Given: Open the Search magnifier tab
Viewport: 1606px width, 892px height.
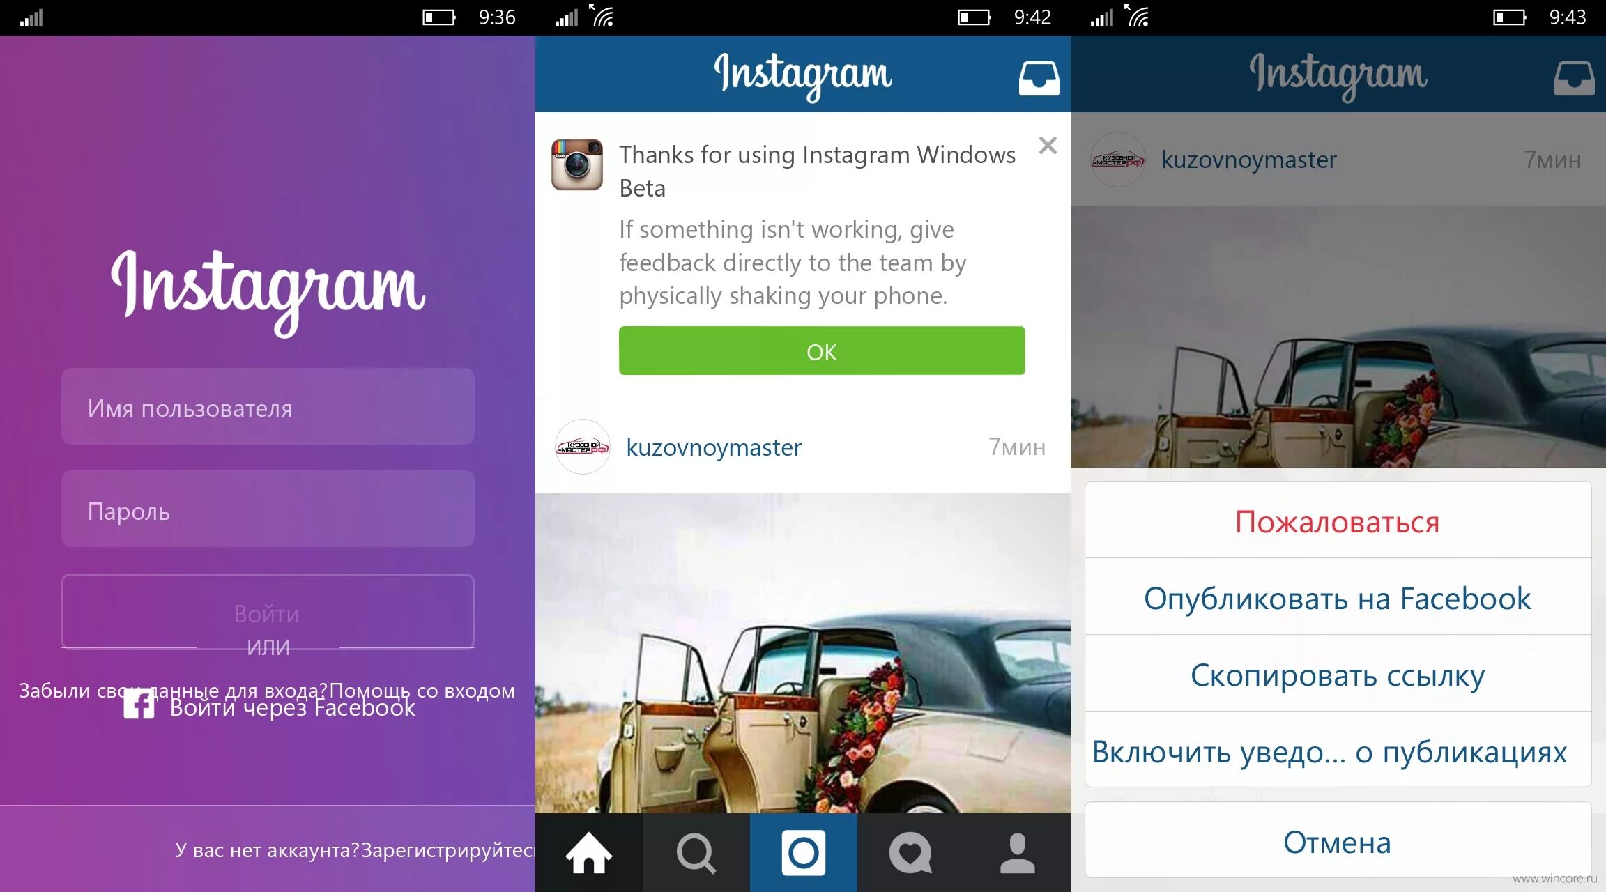Looking at the screenshot, I should 696,852.
